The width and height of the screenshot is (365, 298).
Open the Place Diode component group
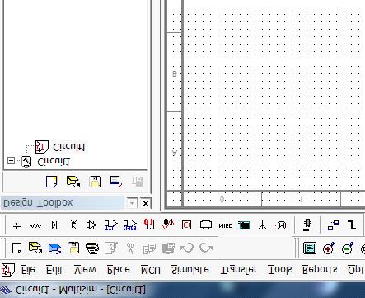54,225
